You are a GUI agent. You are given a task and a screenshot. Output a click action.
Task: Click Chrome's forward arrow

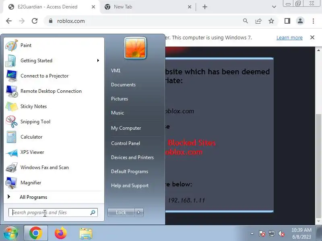pyautogui.click(x=22, y=21)
